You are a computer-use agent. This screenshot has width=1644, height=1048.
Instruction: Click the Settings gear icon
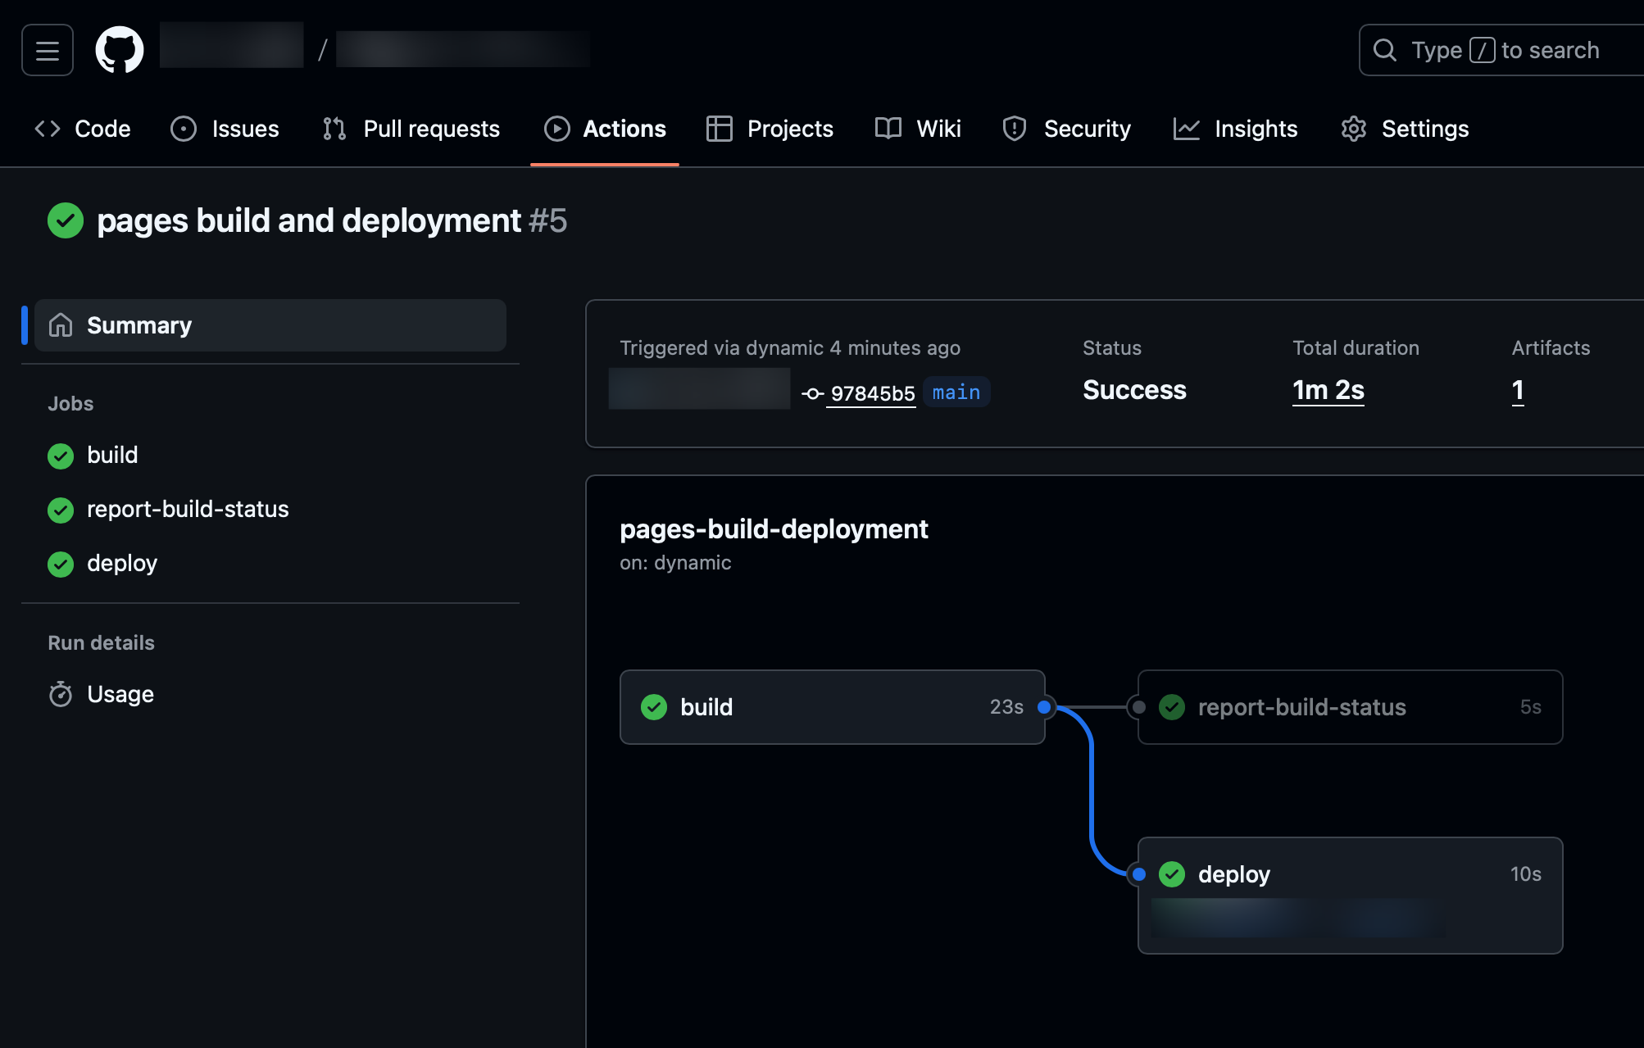pyautogui.click(x=1354, y=129)
